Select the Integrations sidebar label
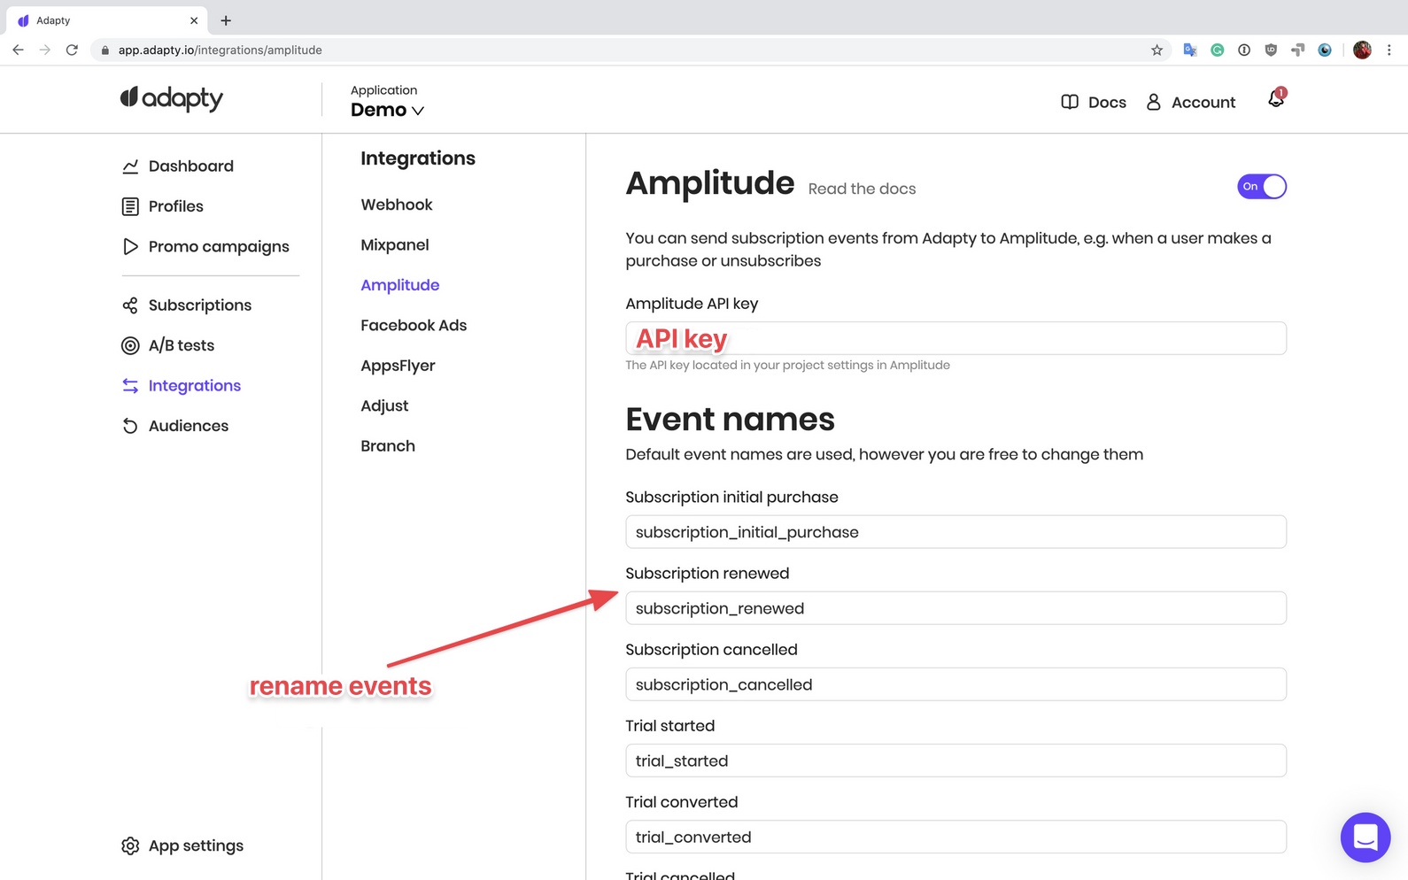This screenshot has height=880, width=1408. coord(195,386)
